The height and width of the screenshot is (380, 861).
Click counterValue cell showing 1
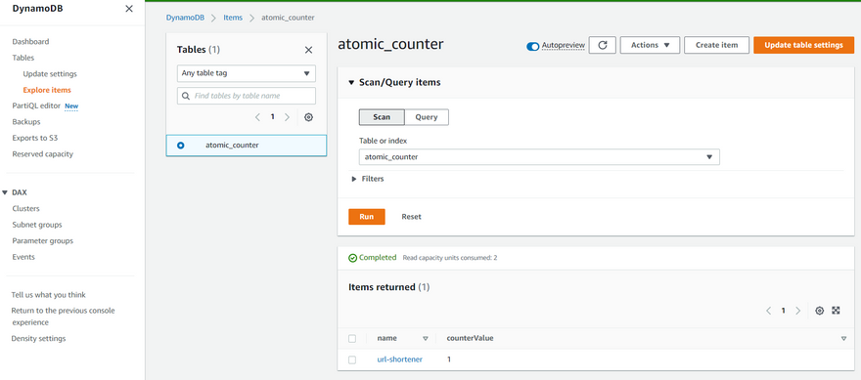[x=449, y=359]
